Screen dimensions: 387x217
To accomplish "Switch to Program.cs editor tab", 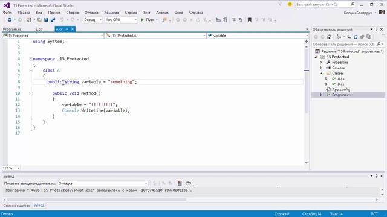I will tap(12, 29).
